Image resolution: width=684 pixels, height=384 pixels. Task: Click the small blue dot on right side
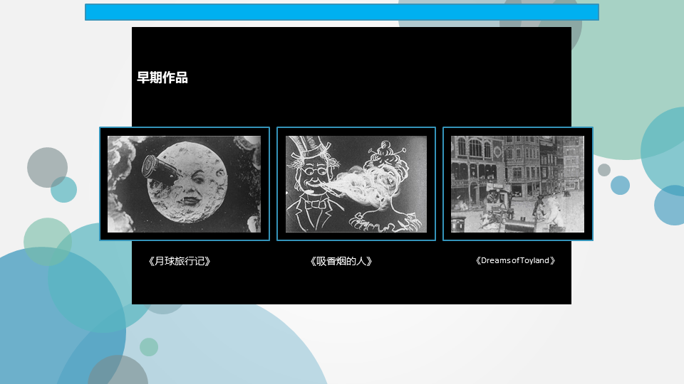pyautogui.click(x=620, y=185)
